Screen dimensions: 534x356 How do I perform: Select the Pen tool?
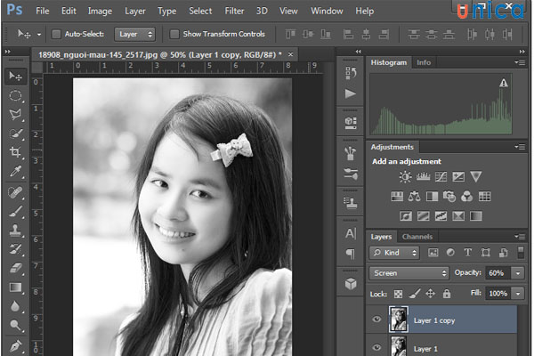pos(15,345)
